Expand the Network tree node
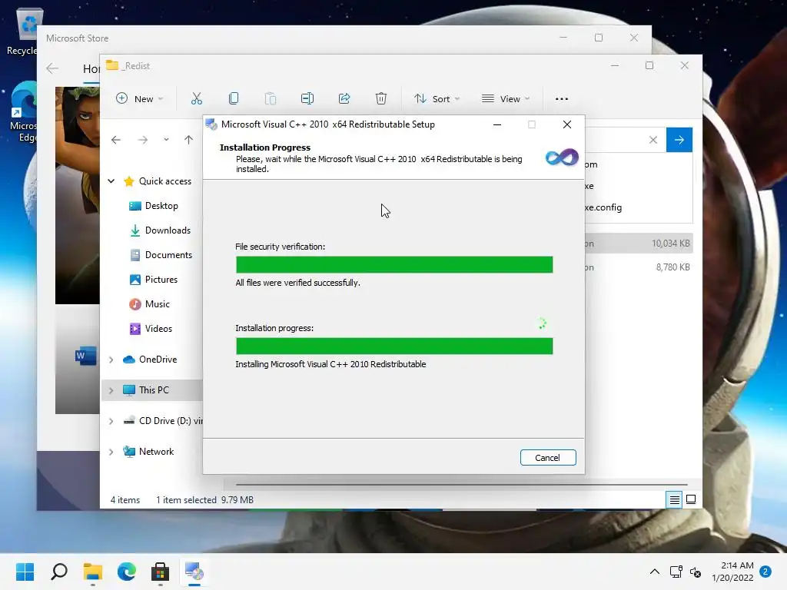The width and height of the screenshot is (787, 590). pos(111,452)
